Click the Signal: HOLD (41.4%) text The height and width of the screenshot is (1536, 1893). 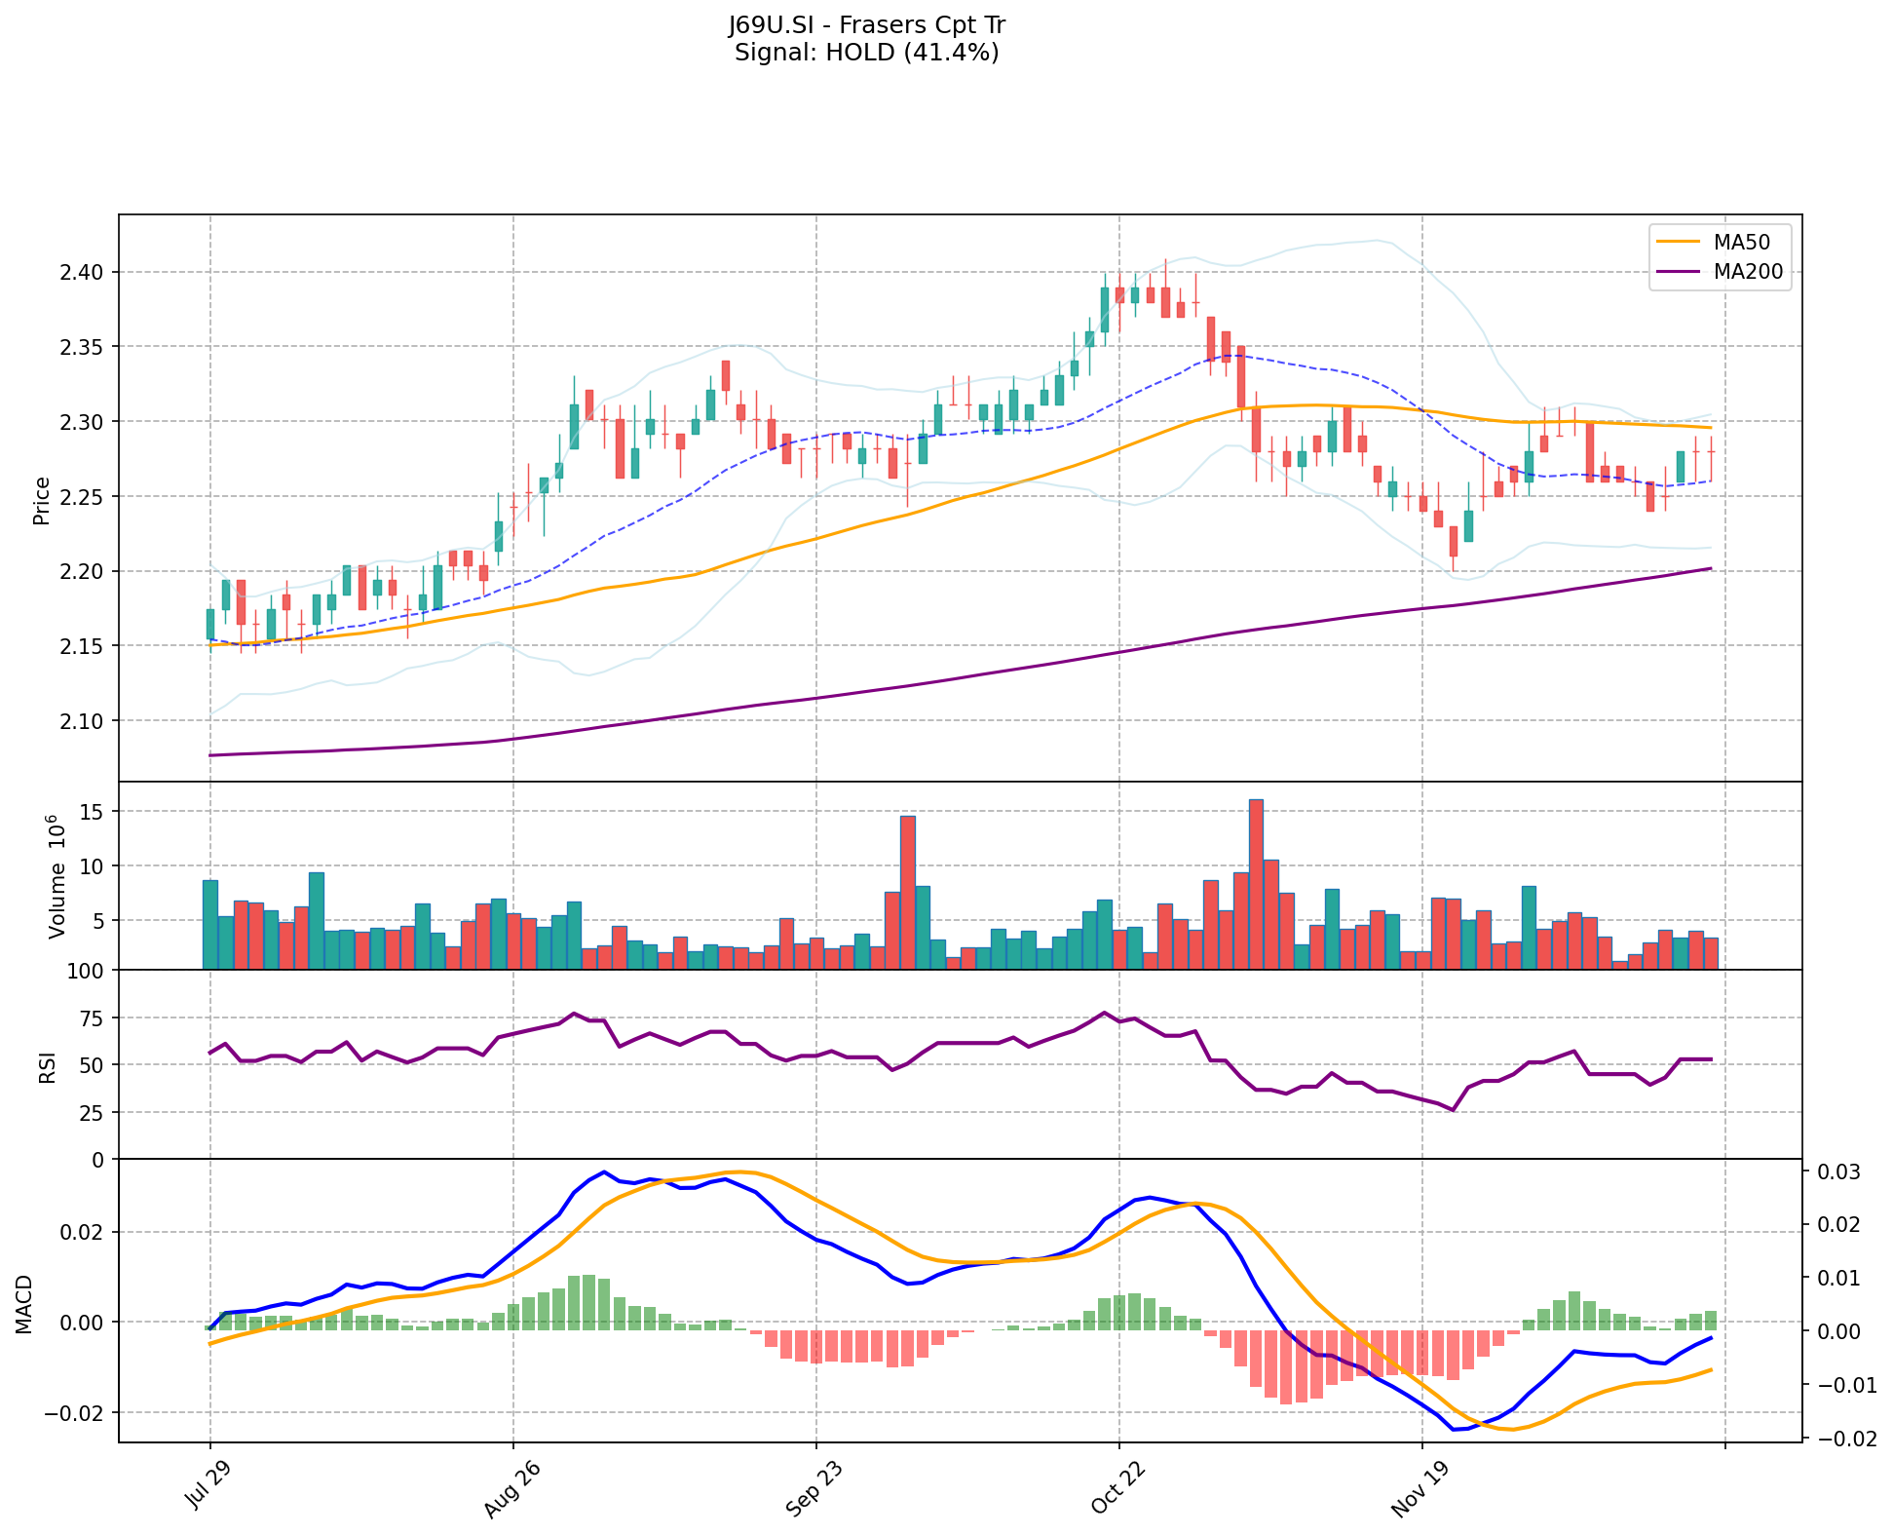click(866, 53)
